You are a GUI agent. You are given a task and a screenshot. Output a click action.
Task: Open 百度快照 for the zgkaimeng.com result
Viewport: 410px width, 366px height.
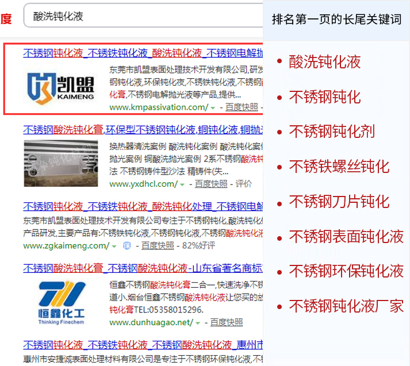point(158,245)
